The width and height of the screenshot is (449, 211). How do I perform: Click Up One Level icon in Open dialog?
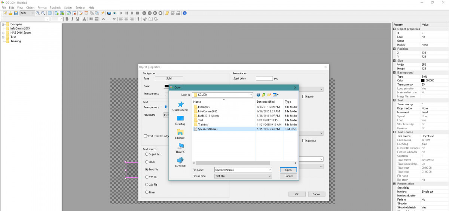263,95
